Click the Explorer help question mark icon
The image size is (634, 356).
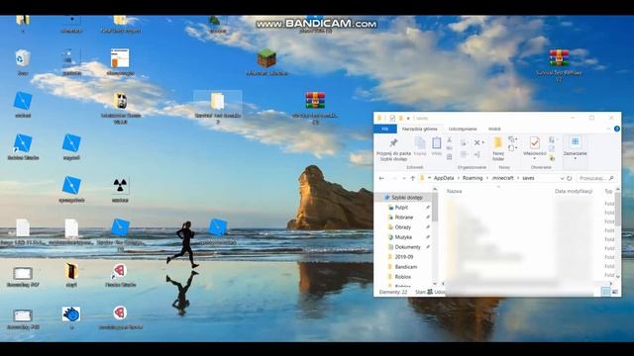point(616,129)
